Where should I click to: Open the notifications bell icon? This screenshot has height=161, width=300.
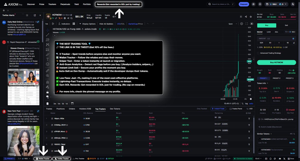point(260,4)
